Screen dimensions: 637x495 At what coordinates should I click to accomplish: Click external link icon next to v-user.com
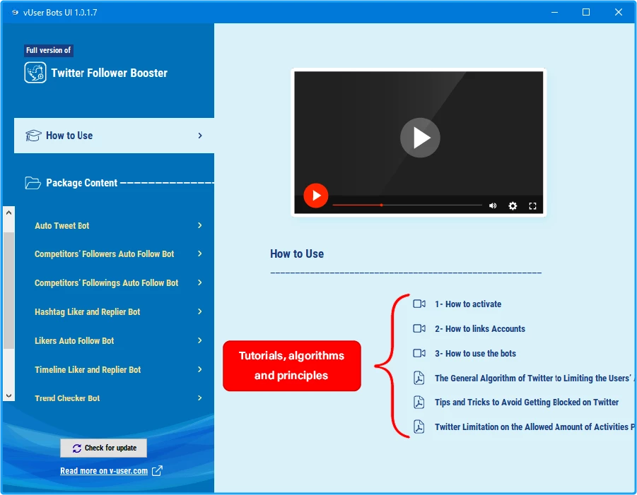[x=157, y=471]
